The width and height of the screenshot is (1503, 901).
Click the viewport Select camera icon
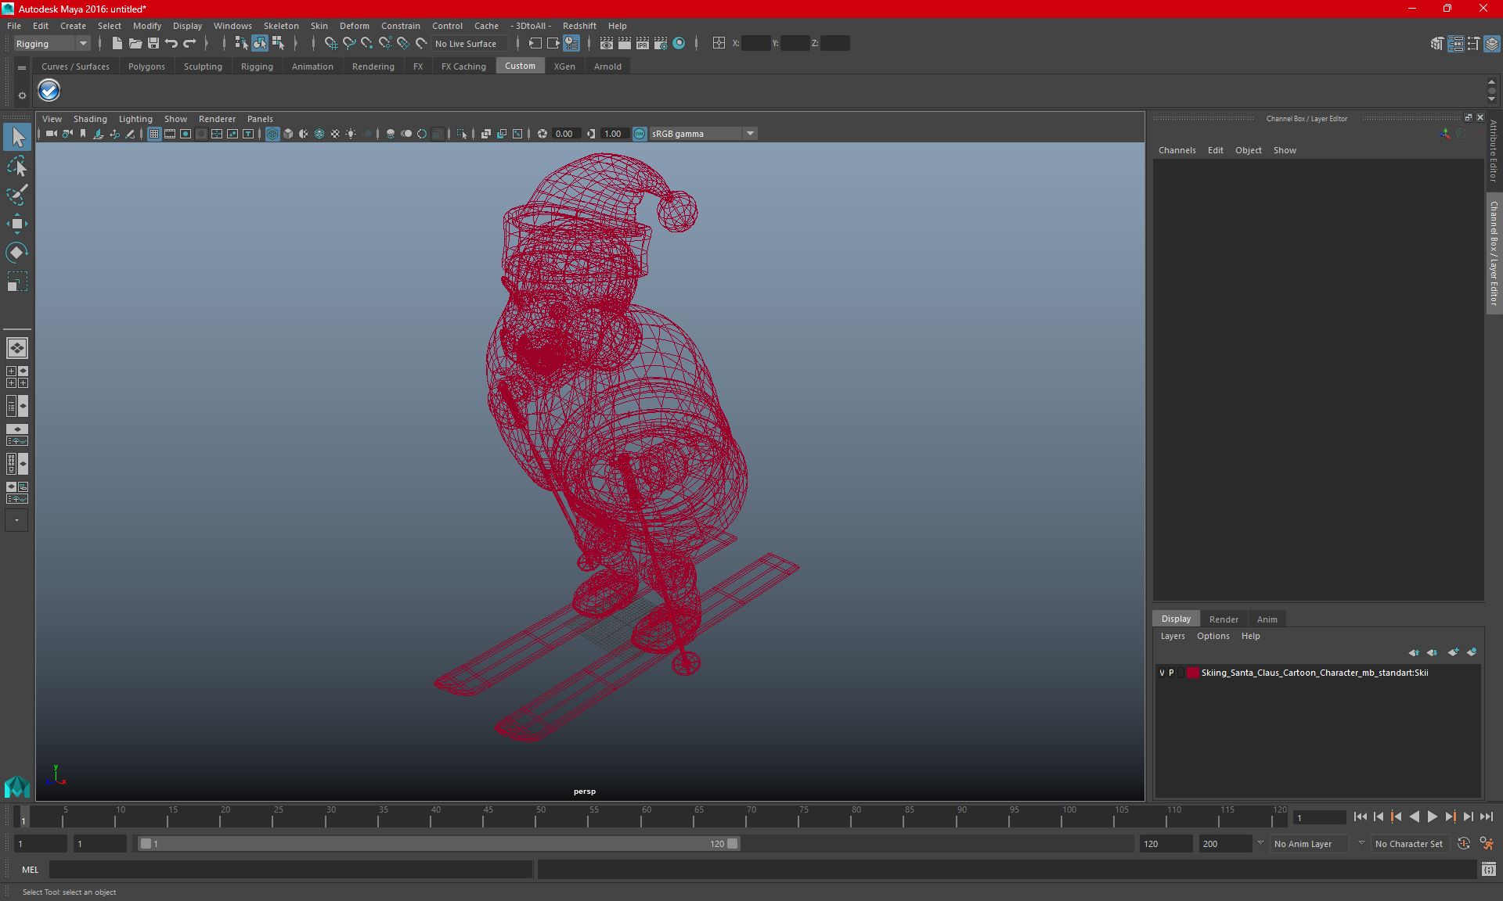tap(51, 134)
